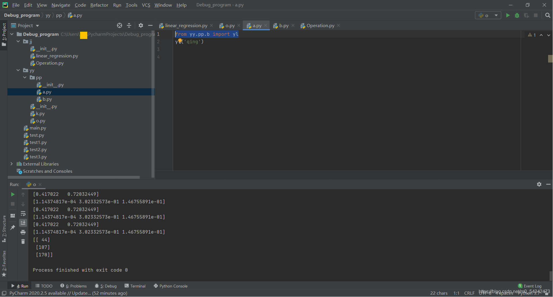Open Project panel settings gear
Image resolution: width=553 pixels, height=297 pixels.
pyautogui.click(x=141, y=25)
